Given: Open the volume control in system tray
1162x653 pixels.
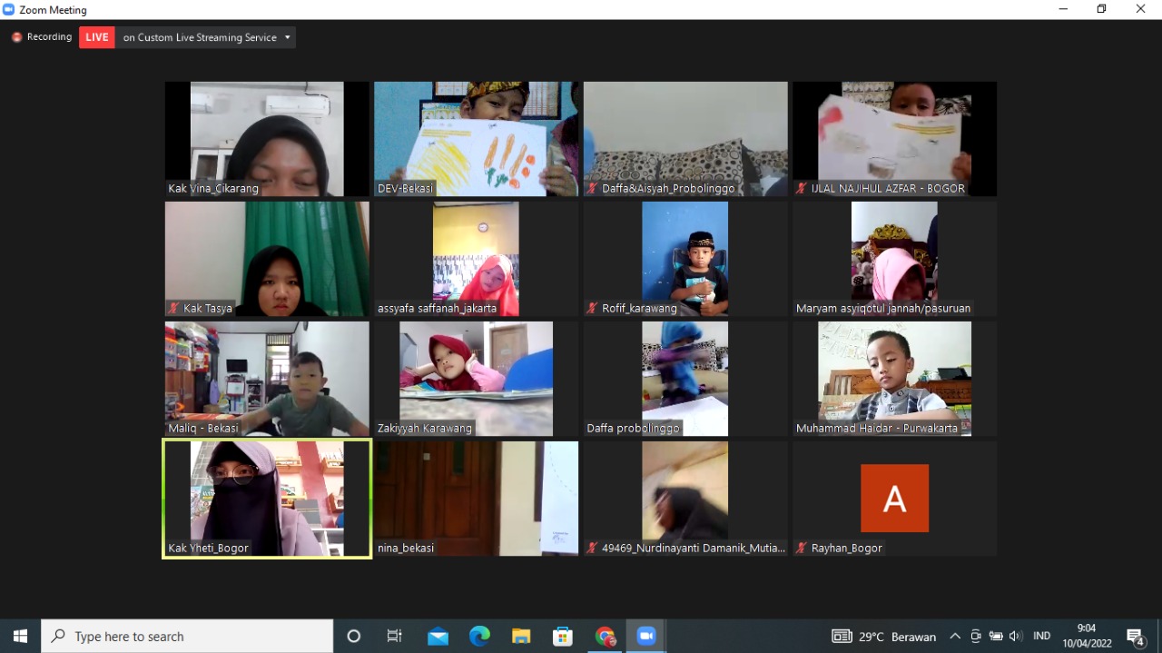Looking at the screenshot, I should [x=1015, y=636].
